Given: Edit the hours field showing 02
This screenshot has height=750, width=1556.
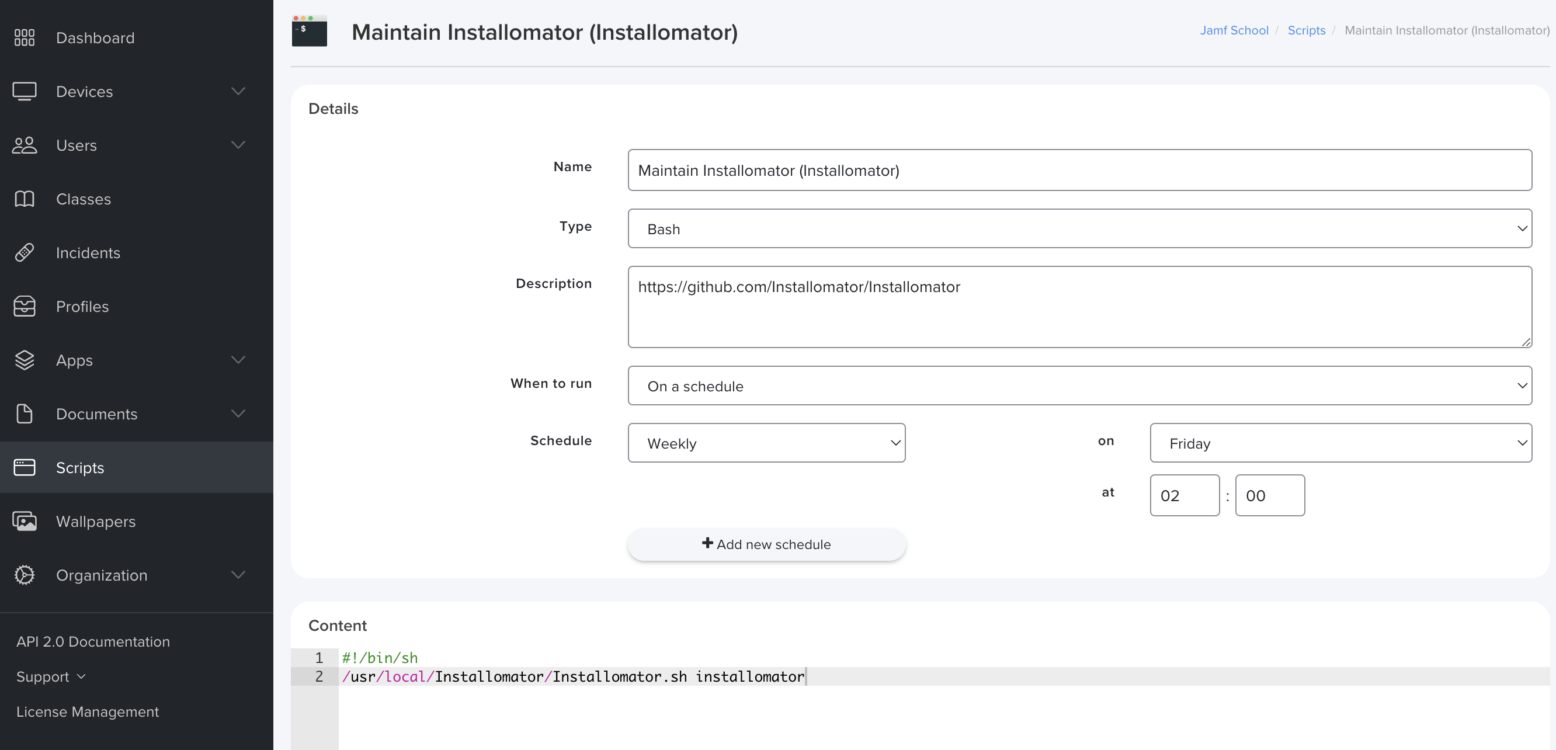Looking at the screenshot, I should coord(1184,495).
